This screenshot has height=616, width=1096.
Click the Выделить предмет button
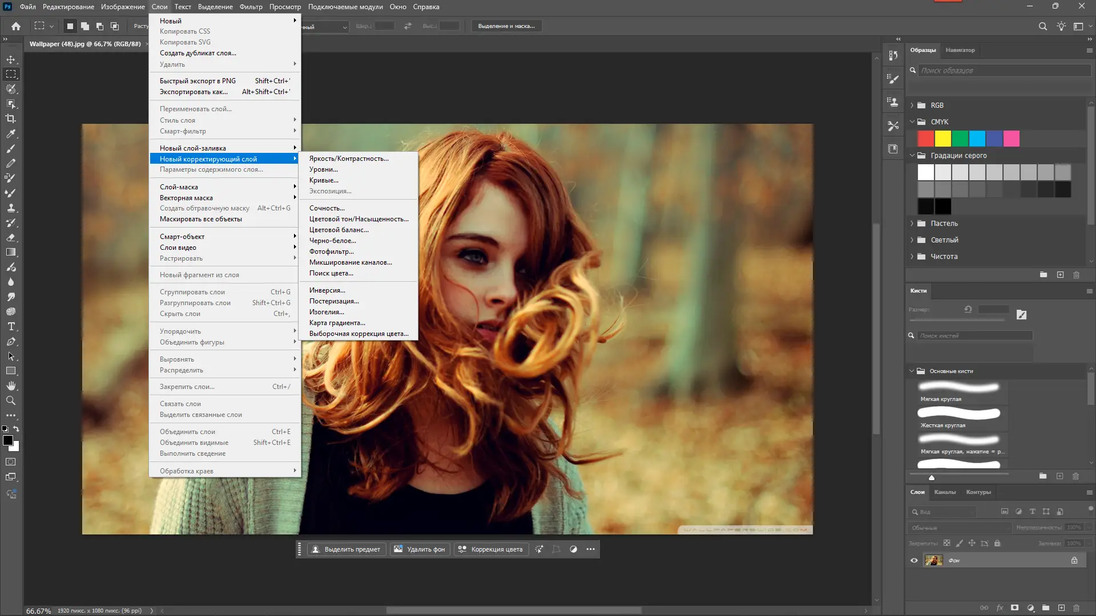pyautogui.click(x=346, y=549)
